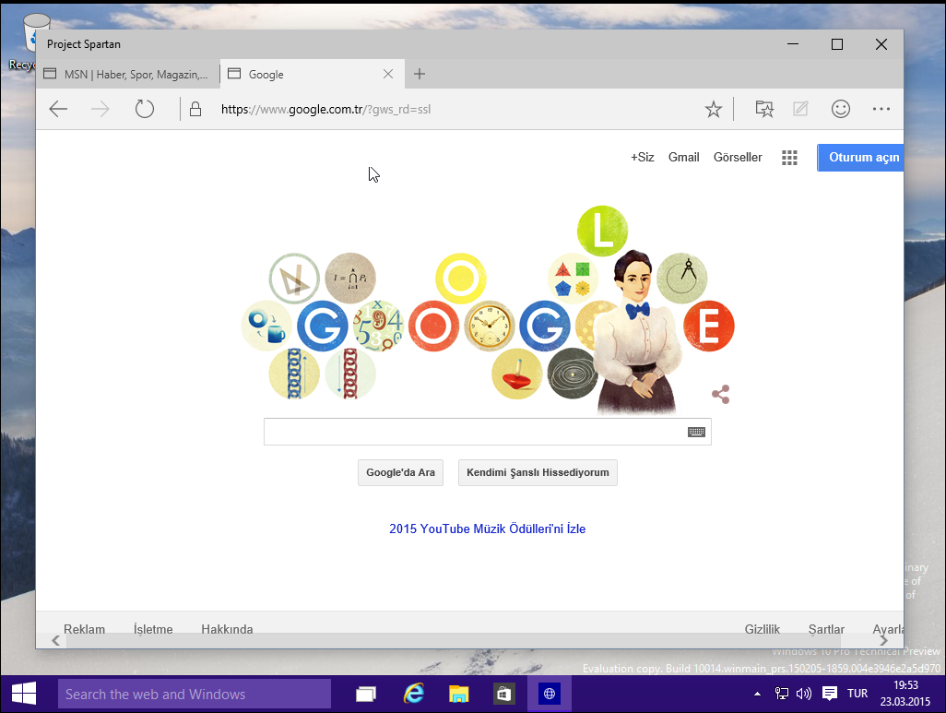Open the favorites hub folder icon
The image size is (946, 713).
coord(764,109)
